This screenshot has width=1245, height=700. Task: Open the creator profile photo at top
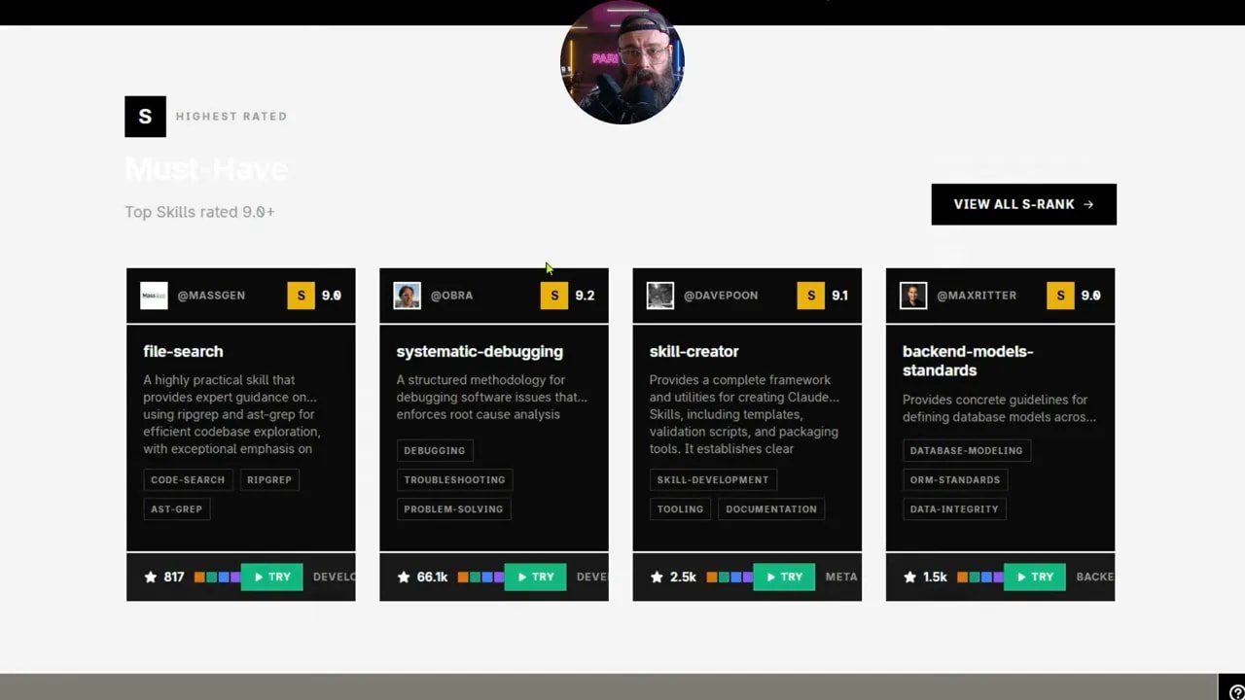click(x=622, y=63)
